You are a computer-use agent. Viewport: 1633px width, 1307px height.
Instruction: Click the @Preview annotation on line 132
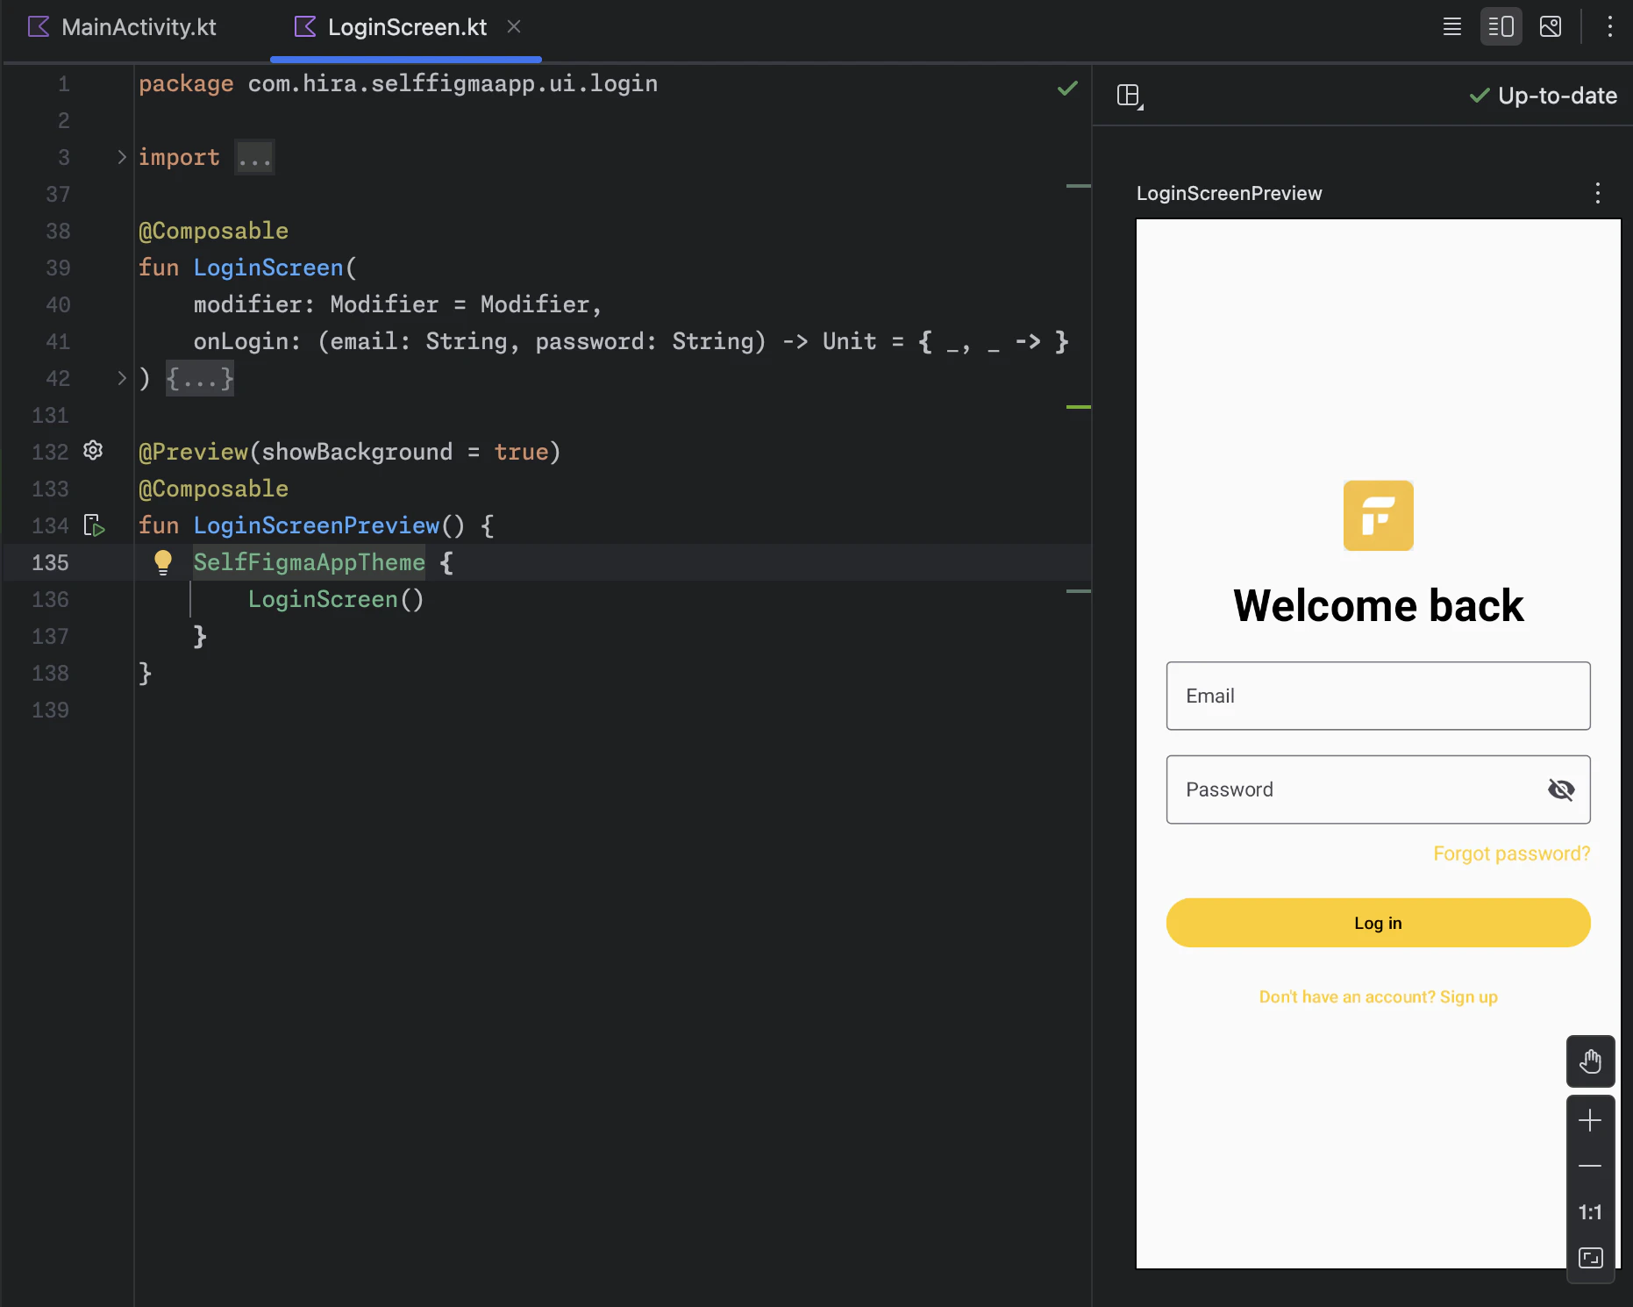(193, 452)
